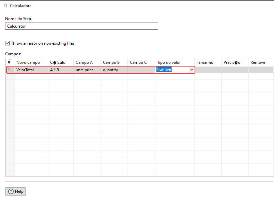Click the Novo campo column header
Screen dimensions: 274x201
pyautogui.click(x=31, y=62)
